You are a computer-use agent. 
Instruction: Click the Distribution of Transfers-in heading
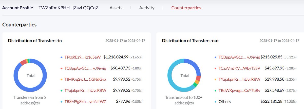point(35,41)
